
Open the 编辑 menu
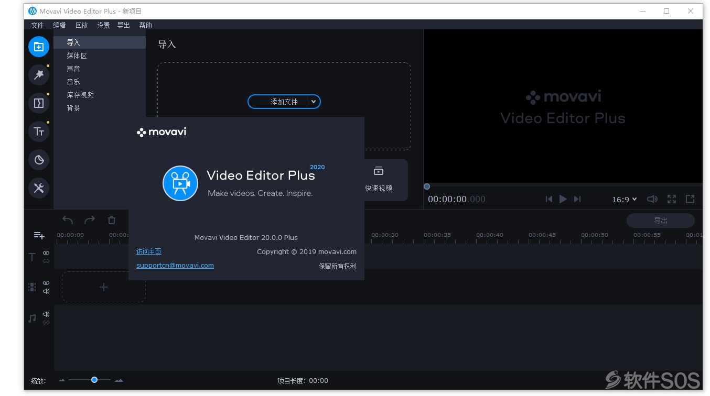point(60,25)
